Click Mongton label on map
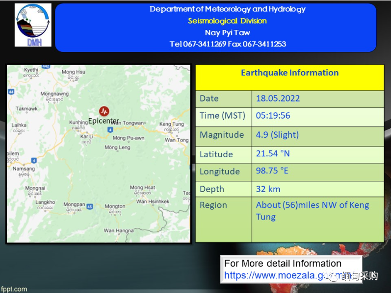The image size is (391, 293). [x=115, y=206]
